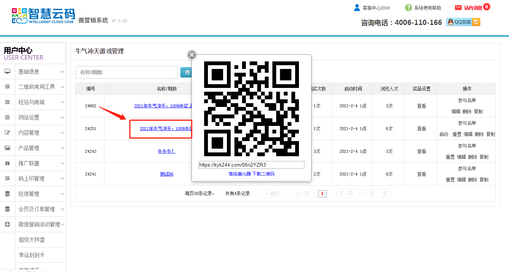Click the 基础信息 monitor icon
Screen dimensions: 509x272
tap(7, 72)
